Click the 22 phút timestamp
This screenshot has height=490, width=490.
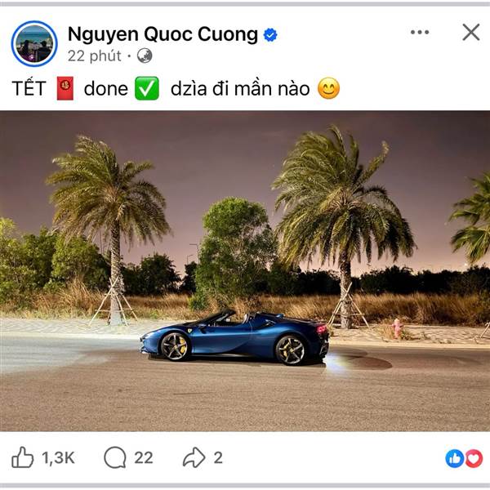95,56
